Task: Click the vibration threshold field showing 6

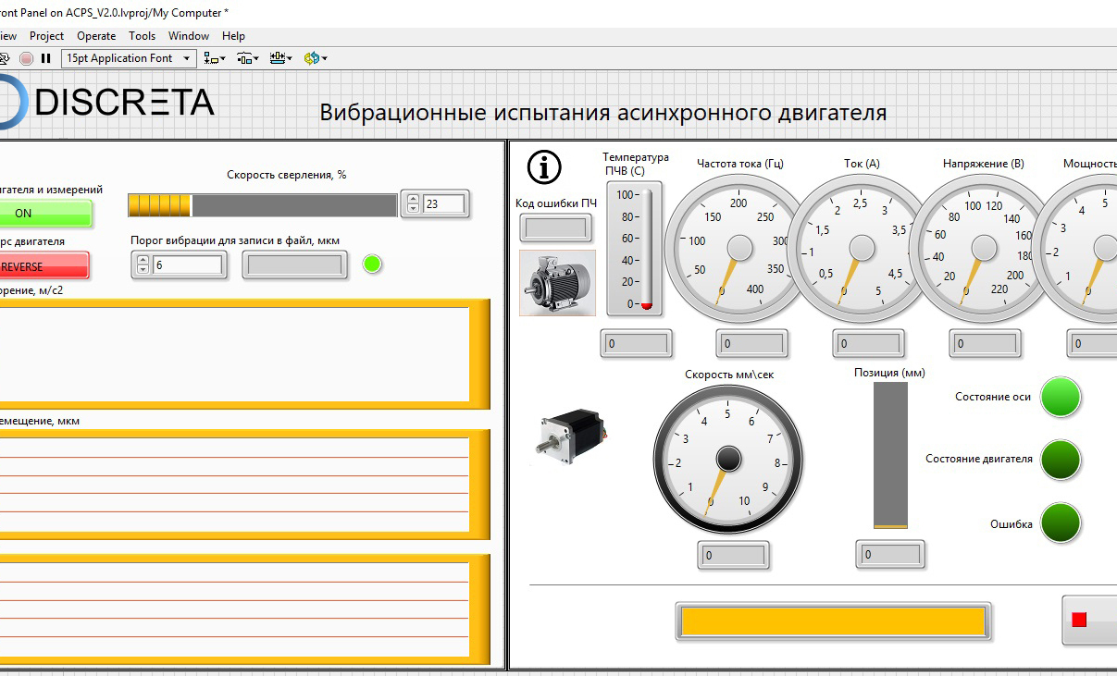Action: click(187, 265)
